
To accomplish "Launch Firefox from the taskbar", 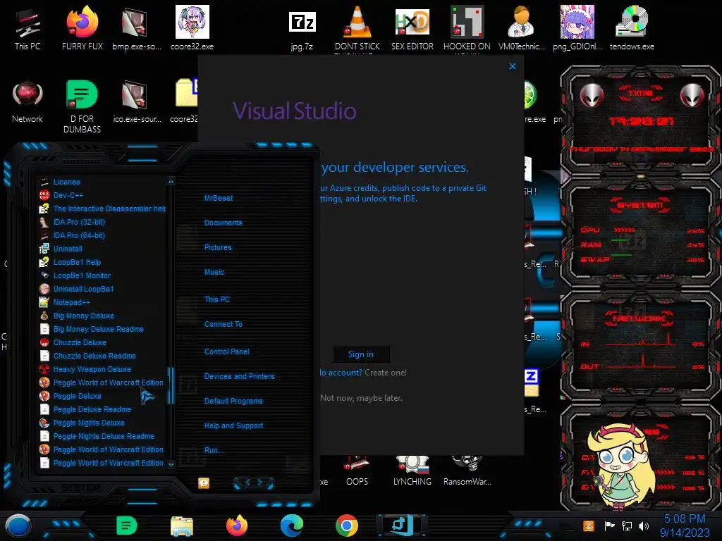I will pyautogui.click(x=237, y=526).
